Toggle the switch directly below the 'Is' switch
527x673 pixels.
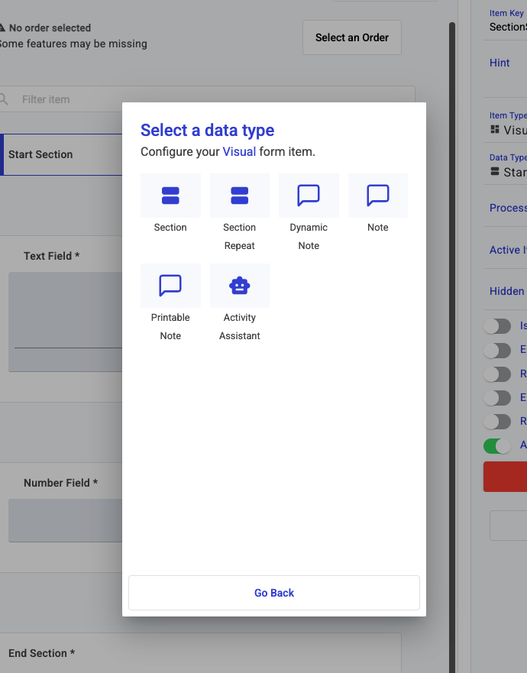tap(497, 351)
